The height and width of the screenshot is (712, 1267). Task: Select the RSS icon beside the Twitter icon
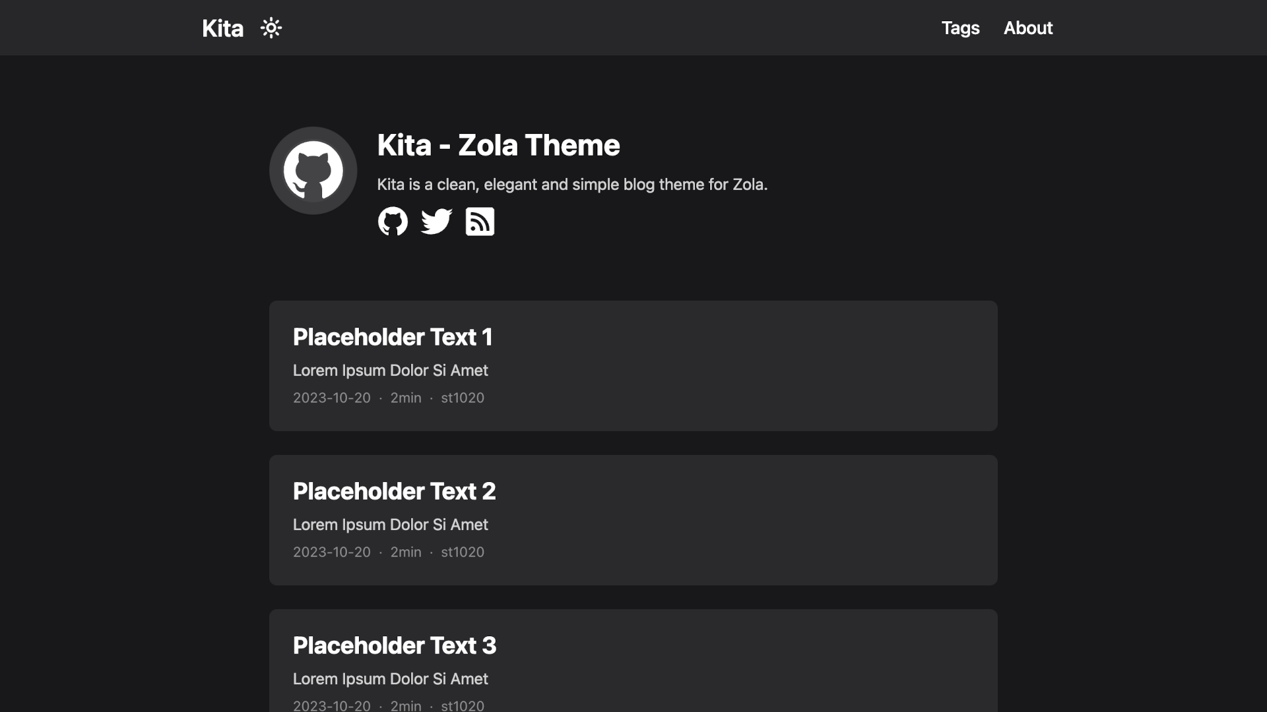click(479, 222)
